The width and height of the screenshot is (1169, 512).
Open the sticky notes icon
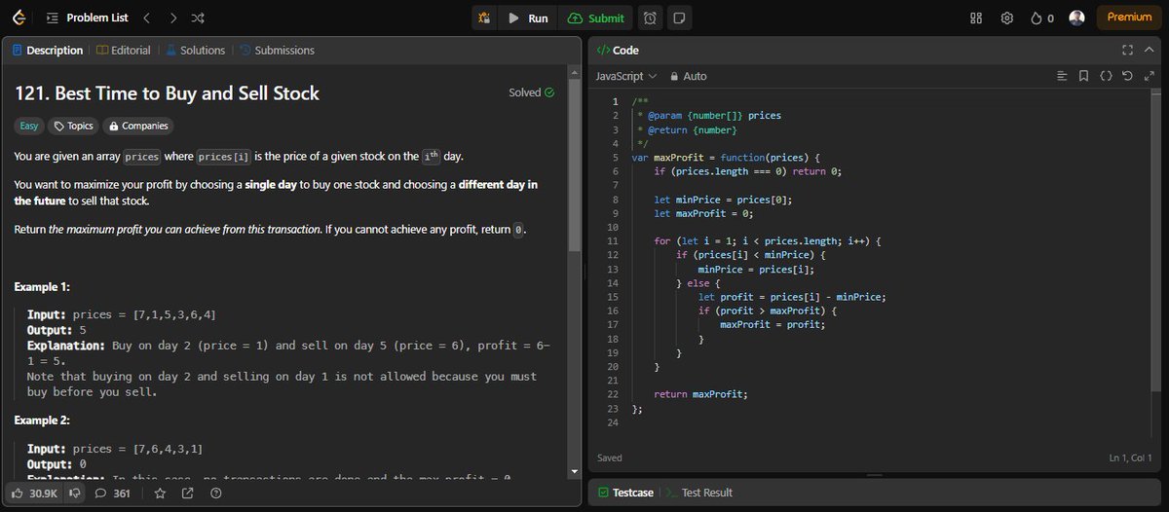point(679,18)
